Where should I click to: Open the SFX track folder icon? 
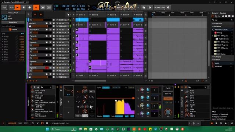[x=30, y=77]
